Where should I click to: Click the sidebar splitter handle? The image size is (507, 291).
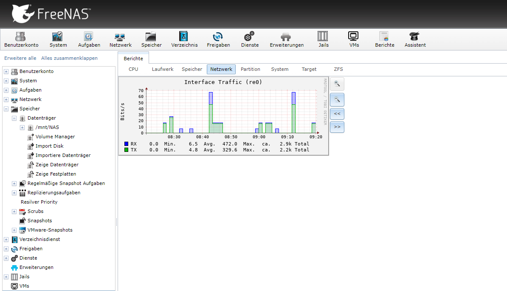point(116,222)
